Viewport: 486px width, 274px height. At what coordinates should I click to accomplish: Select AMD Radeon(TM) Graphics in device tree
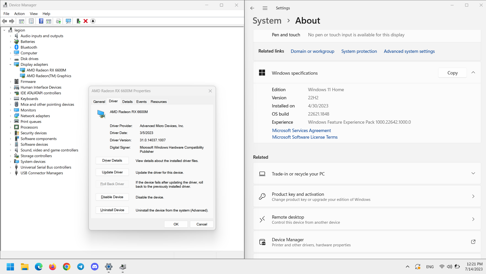pyautogui.click(x=49, y=76)
